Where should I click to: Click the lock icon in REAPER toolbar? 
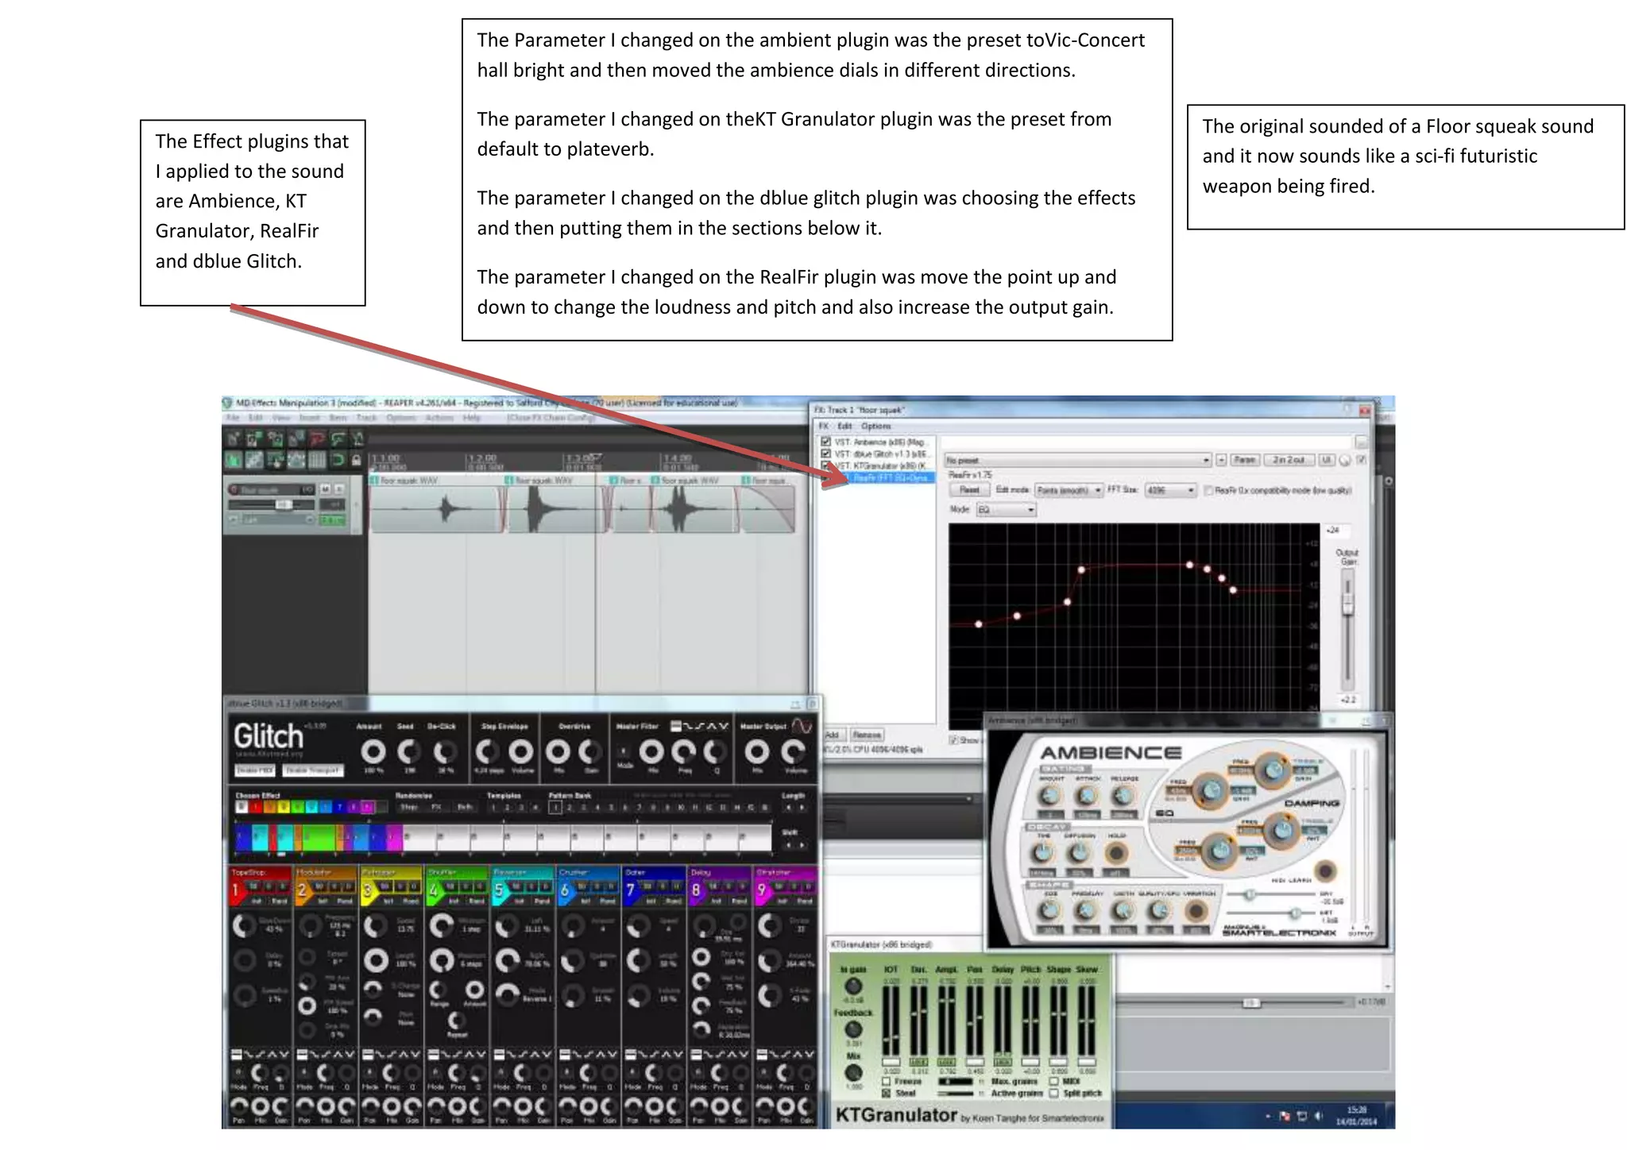pyautogui.click(x=357, y=460)
